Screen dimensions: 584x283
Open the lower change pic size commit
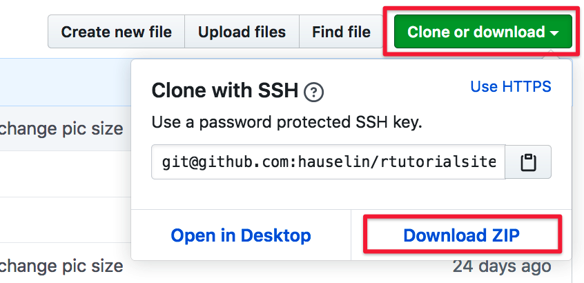coord(61,266)
